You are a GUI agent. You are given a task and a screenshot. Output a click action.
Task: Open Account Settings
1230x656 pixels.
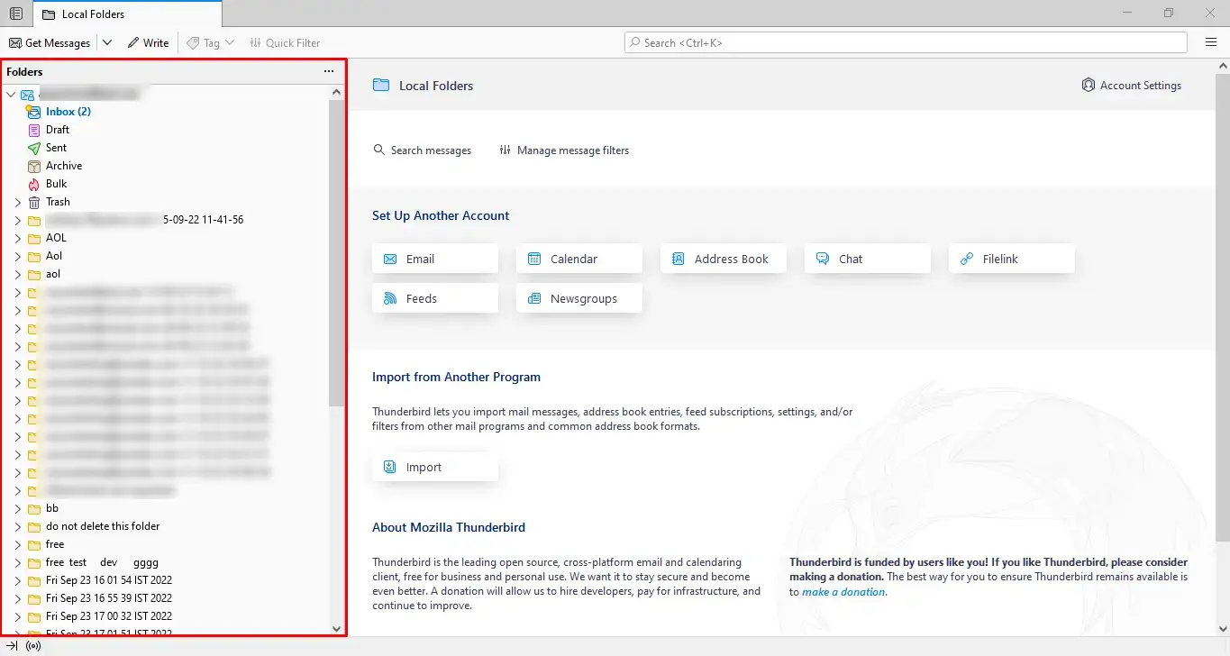point(1132,86)
